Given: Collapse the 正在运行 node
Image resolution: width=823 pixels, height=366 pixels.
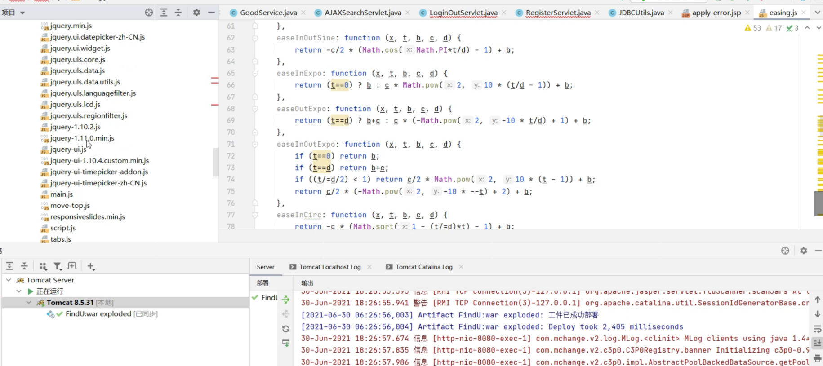Looking at the screenshot, I should [19, 291].
